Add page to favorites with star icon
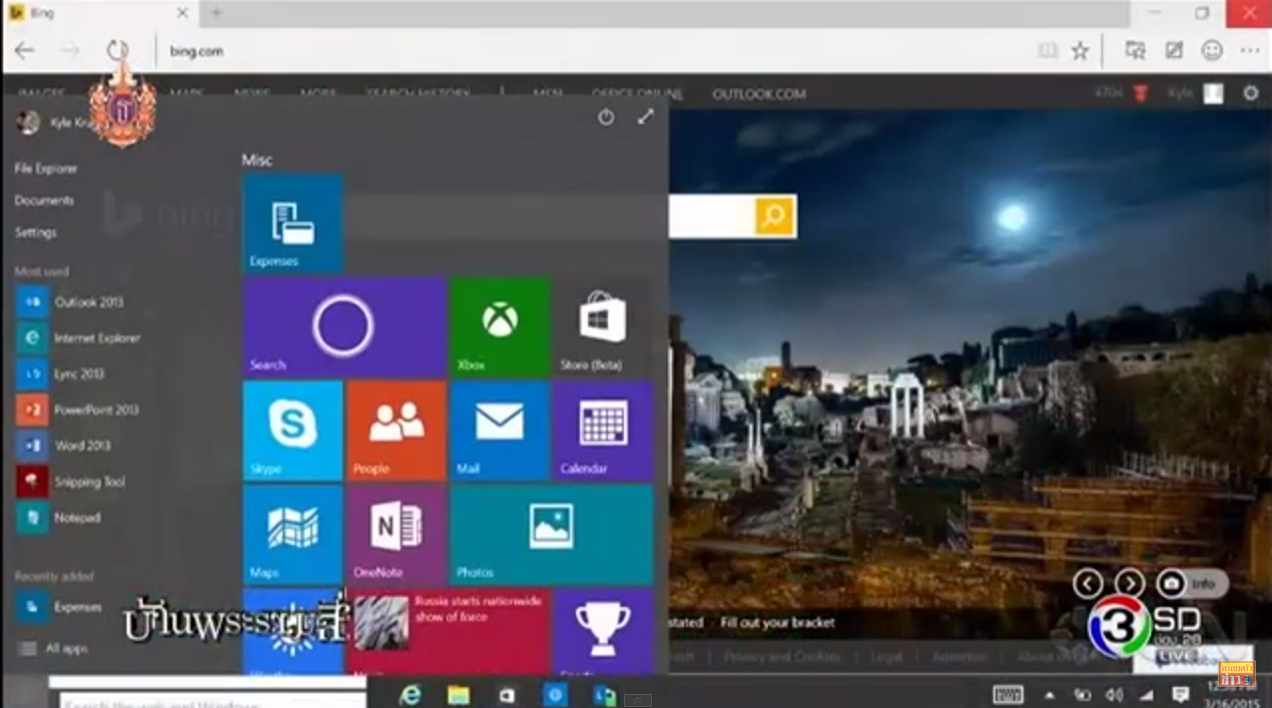The height and width of the screenshot is (708, 1272). [x=1079, y=51]
